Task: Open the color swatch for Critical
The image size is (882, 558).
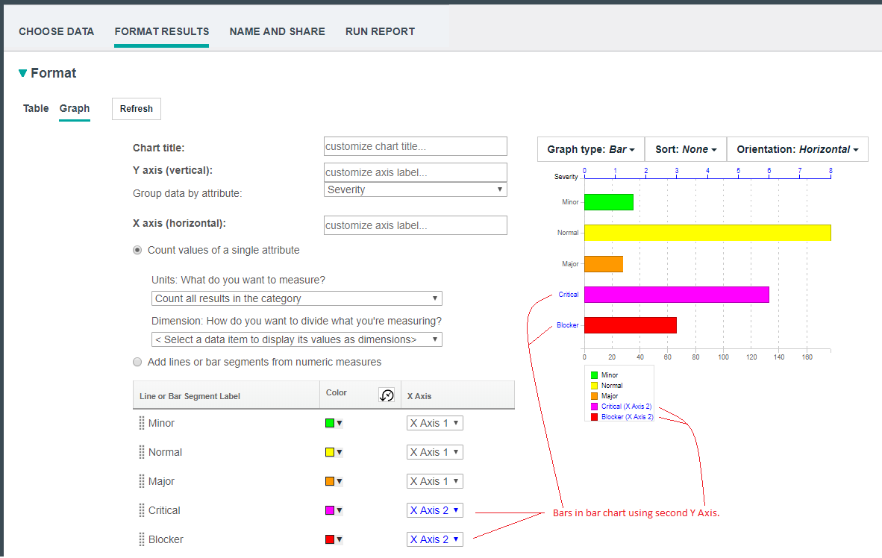Action: coord(334,510)
